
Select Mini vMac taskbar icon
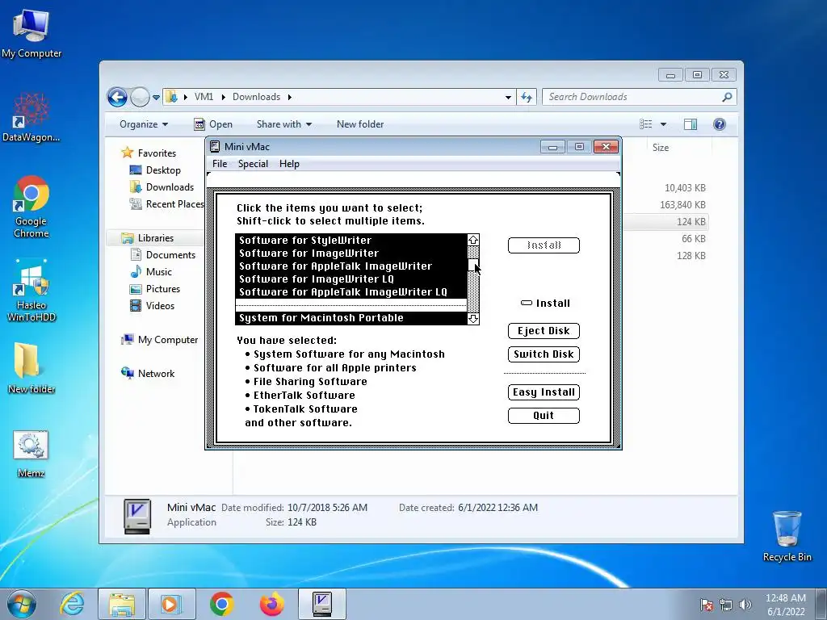coord(321,604)
